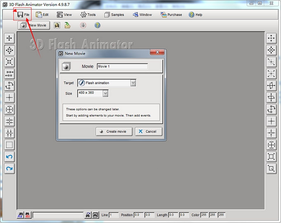Viewport: 281px width, 223px height.
Task: Select the rotate squares tool on right toolbar
Action: tap(271, 109)
